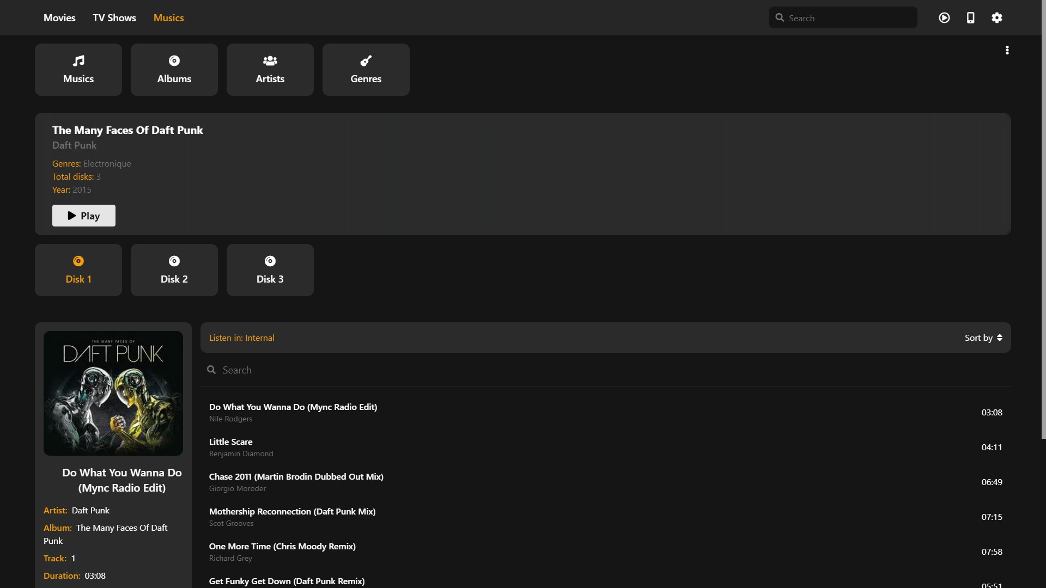Screen dimensions: 1046x588
Task: Play the track Little Scare
Action: [x=231, y=442]
